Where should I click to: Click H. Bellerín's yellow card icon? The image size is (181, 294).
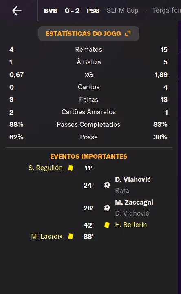107,225
